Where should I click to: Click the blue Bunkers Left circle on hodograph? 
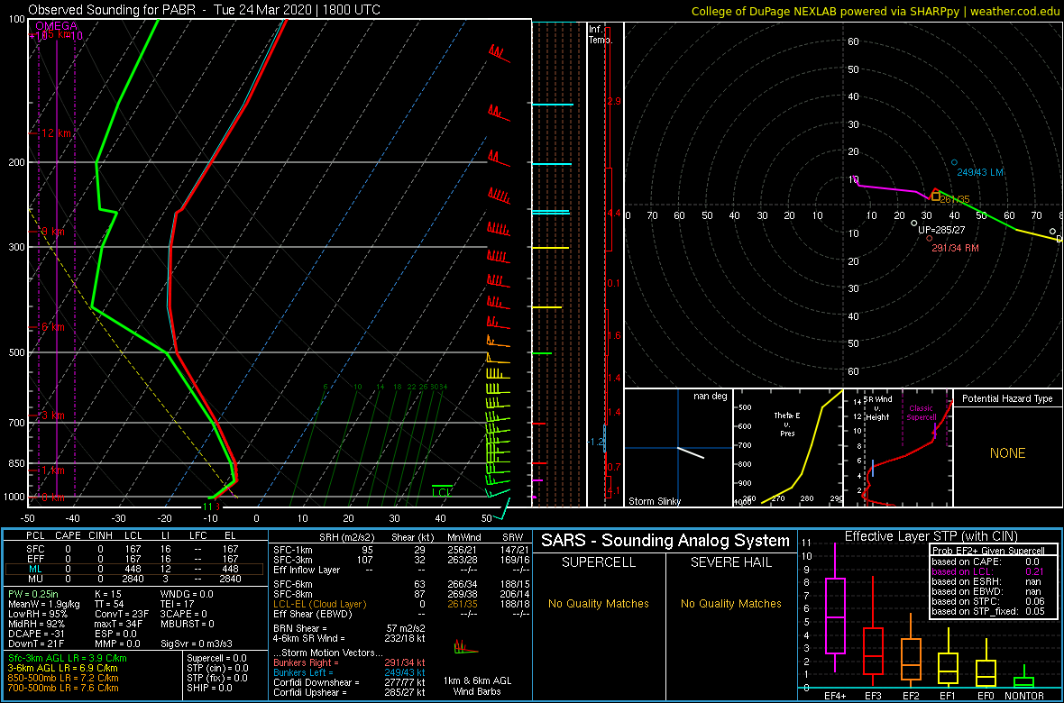click(x=954, y=162)
